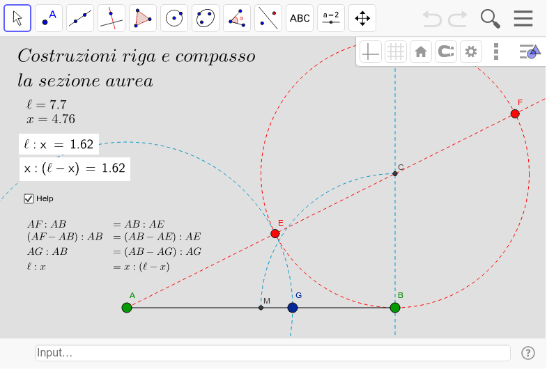Open the main hamburger menu
Screen dimensions: 547x369
click(523, 19)
